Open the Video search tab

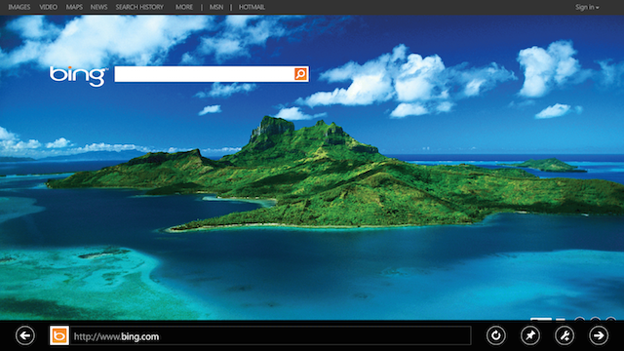click(x=48, y=7)
